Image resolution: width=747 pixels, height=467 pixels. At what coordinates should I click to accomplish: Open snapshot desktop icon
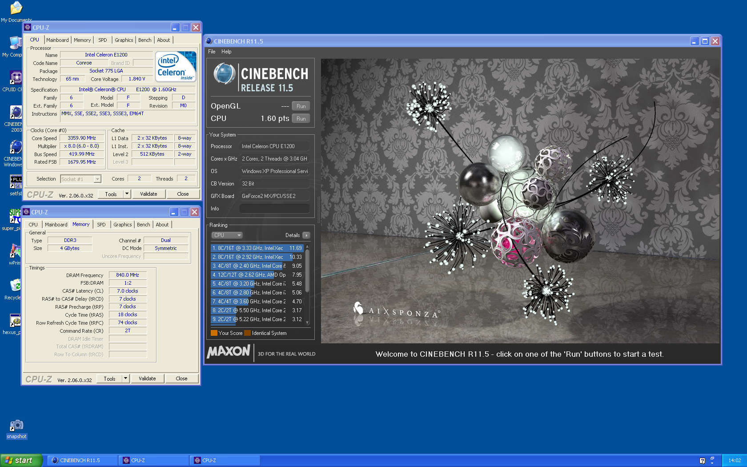pyautogui.click(x=16, y=429)
